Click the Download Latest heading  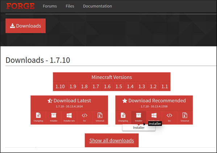click(69, 101)
